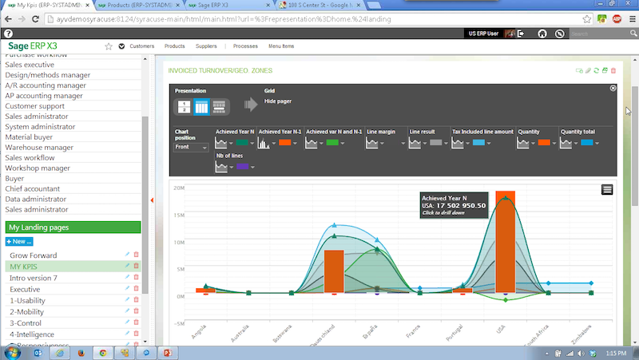Click the refresh icon on widget header
The width and height of the screenshot is (639, 360).
click(595, 71)
